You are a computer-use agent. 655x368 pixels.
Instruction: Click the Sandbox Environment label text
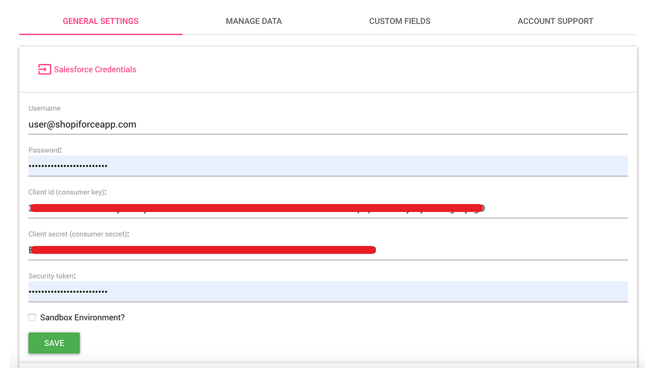click(x=82, y=317)
